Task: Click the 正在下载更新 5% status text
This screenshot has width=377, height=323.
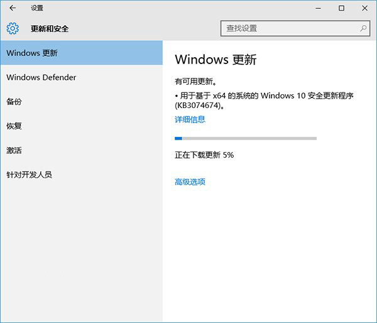Action: (x=204, y=155)
